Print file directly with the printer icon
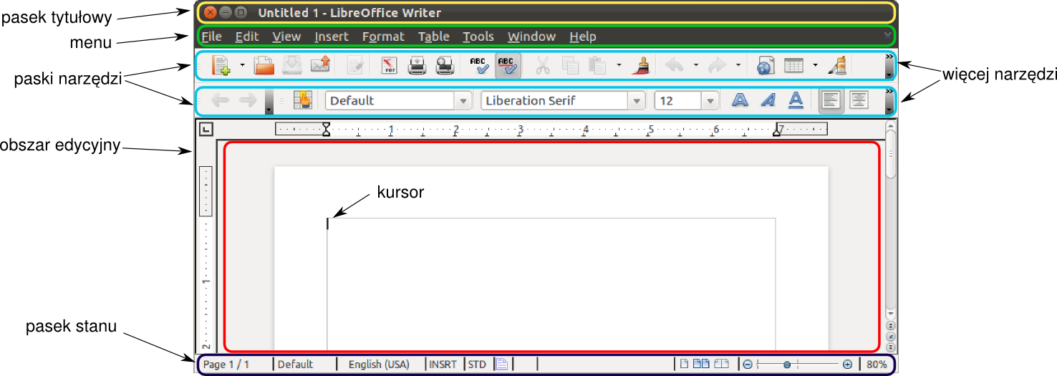1057x376 pixels. click(418, 66)
